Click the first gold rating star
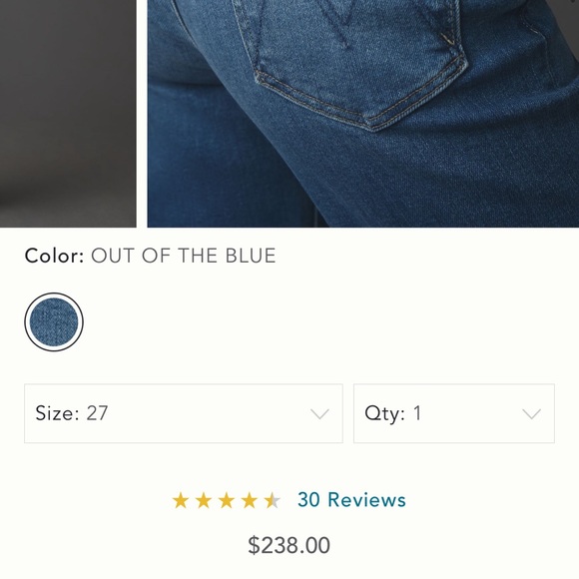 pyautogui.click(x=181, y=501)
